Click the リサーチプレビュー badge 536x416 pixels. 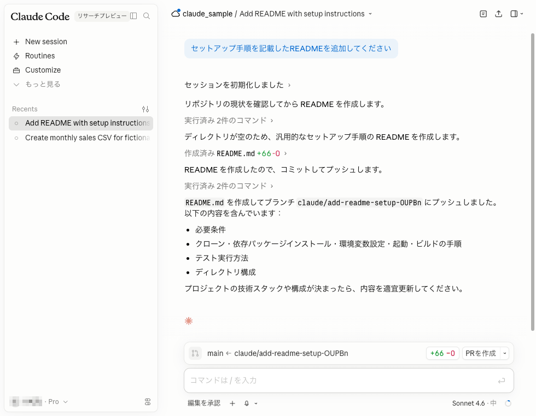(102, 16)
